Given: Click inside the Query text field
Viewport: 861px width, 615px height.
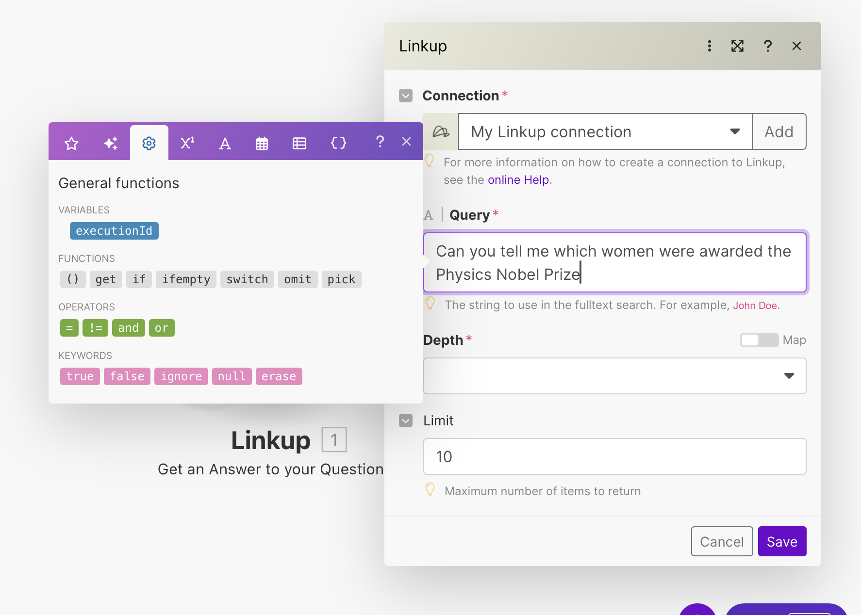Looking at the screenshot, I should 615,262.
